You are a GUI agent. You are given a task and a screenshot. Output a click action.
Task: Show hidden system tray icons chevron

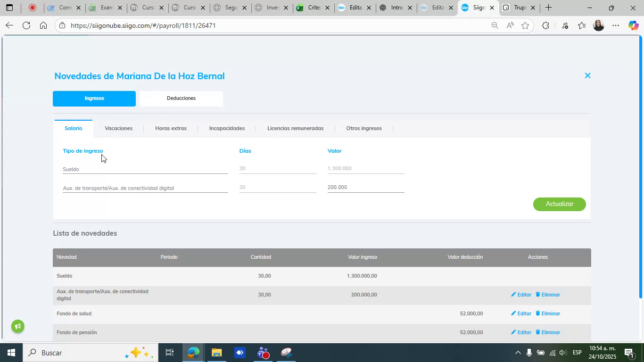518,353
